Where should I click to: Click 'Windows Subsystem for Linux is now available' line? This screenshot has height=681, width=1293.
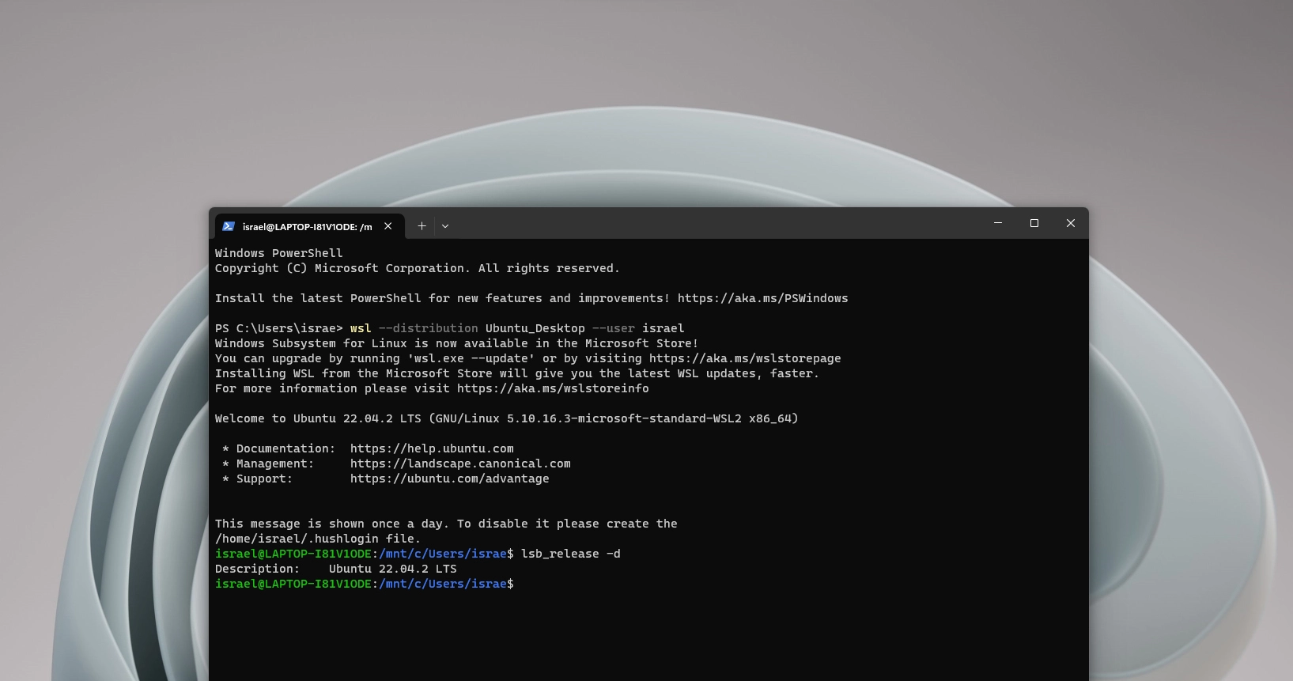coord(457,343)
